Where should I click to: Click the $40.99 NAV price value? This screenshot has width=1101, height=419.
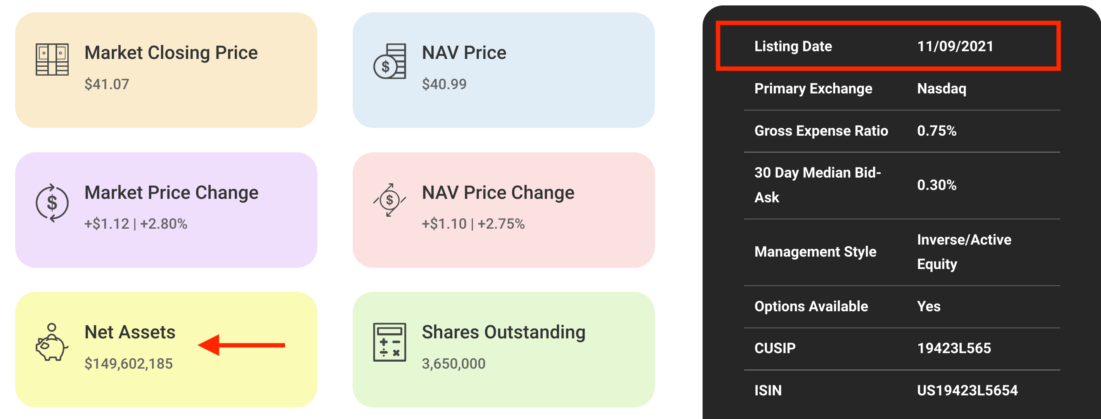(444, 84)
